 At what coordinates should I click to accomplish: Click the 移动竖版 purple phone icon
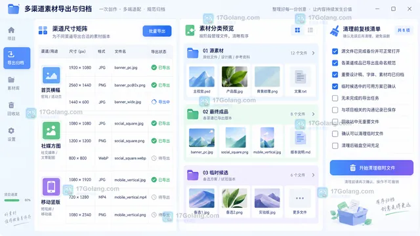point(51,186)
